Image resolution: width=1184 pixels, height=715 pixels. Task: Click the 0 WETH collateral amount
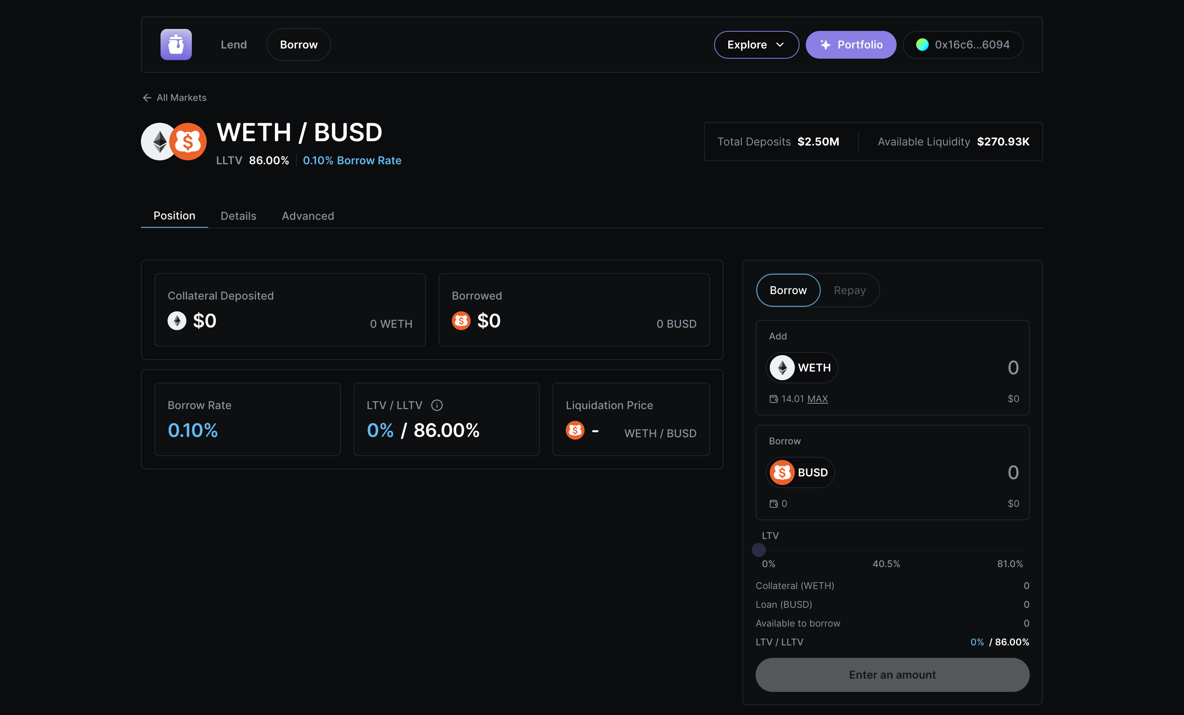pyautogui.click(x=391, y=324)
